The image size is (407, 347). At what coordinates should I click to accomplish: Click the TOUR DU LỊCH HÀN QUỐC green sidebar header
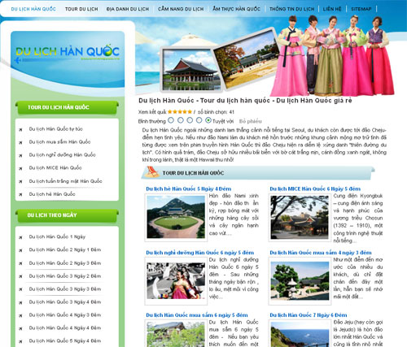(x=67, y=107)
